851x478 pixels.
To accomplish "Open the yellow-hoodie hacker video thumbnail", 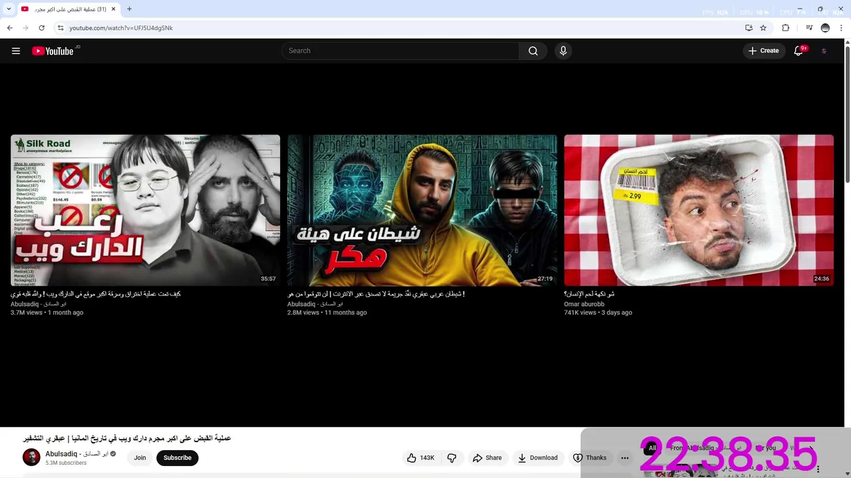I will (x=422, y=210).
